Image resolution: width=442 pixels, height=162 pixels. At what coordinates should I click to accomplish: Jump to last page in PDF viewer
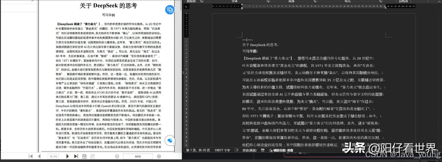point(76,156)
